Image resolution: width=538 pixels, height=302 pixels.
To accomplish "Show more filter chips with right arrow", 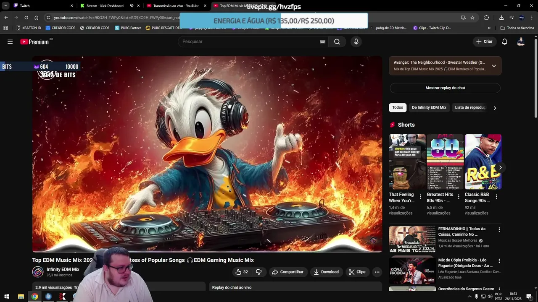I will coord(495,108).
